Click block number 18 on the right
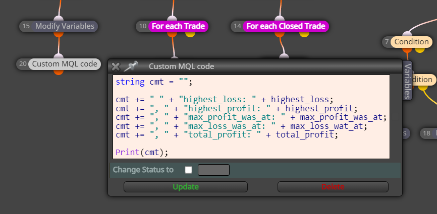The image size is (437, 214). (x=428, y=133)
